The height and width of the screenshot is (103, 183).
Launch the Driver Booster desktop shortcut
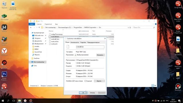(x=4, y=64)
